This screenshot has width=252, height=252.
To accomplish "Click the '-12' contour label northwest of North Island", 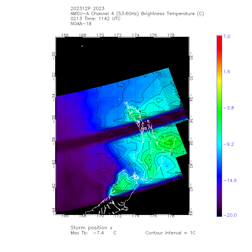I will coord(112,107).
